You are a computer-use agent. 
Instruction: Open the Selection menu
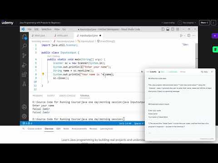46,29
